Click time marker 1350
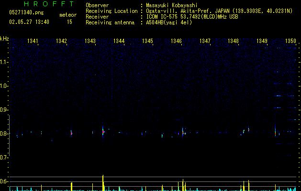This screenshot has height=191, width=301. click(x=290, y=41)
